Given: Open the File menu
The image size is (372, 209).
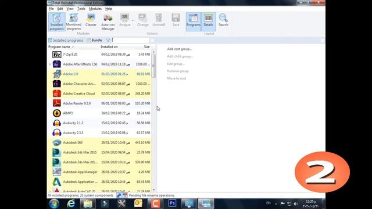Looking at the screenshot, I should point(51,9).
